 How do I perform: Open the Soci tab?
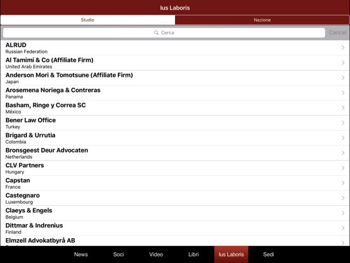(119, 255)
